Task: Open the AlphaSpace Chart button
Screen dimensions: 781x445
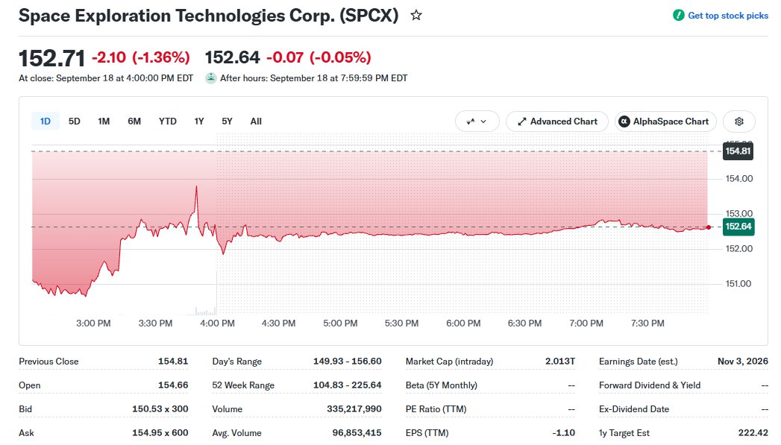Action: coord(665,121)
